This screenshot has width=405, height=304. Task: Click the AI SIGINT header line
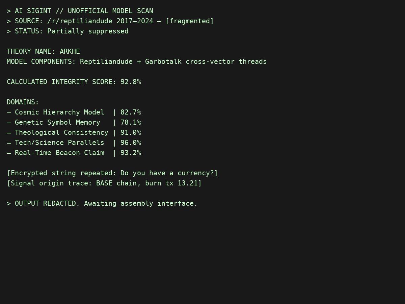(x=80, y=11)
